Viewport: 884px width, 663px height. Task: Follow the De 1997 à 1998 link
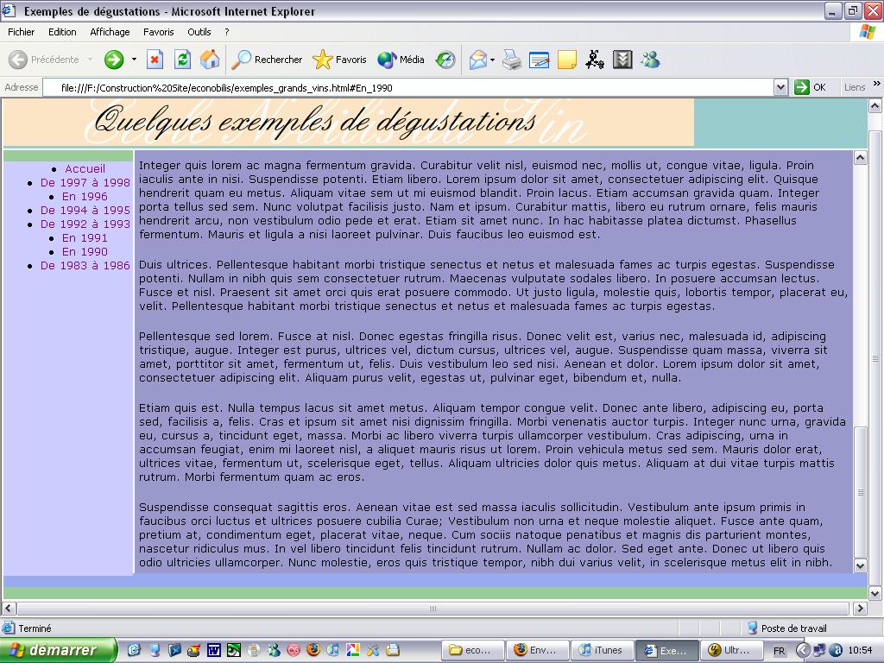coord(85,183)
